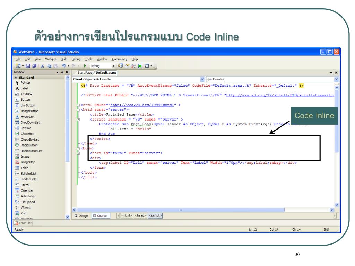The height and width of the screenshot is (266, 355).
Task: Select the <html> tag navigator button
Action: pyautogui.click(x=127, y=215)
